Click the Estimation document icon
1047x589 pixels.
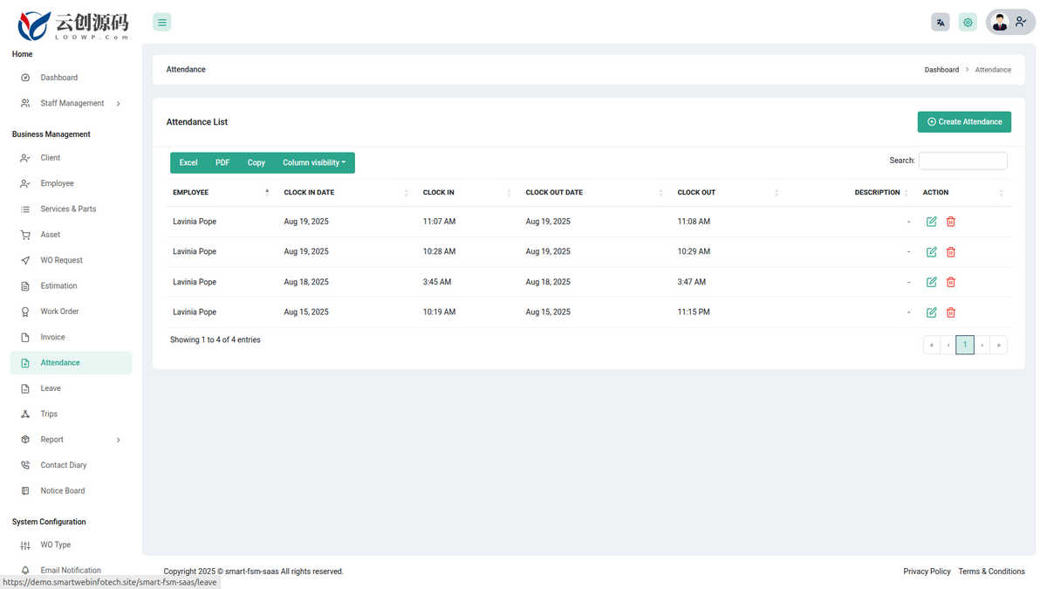click(x=25, y=286)
